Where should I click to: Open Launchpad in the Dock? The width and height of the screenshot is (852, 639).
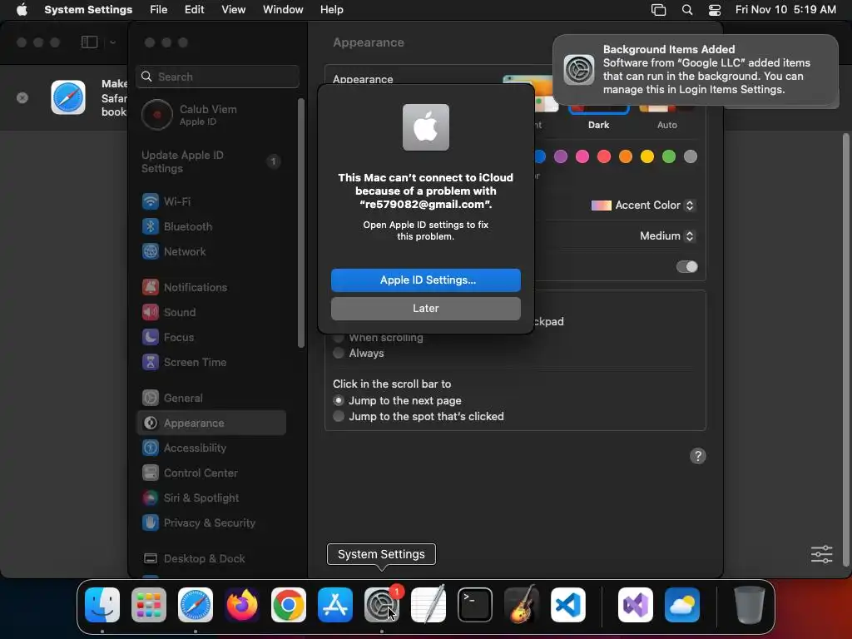[148, 605]
